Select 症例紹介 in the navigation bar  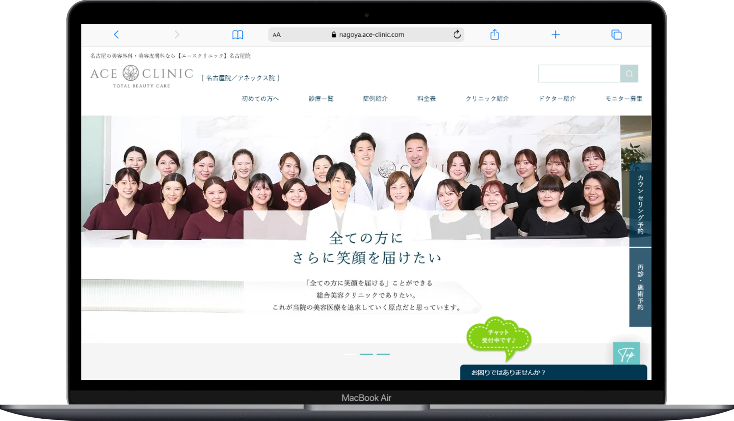tap(375, 99)
